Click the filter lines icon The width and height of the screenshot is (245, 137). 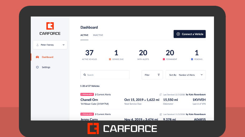(159, 75)
